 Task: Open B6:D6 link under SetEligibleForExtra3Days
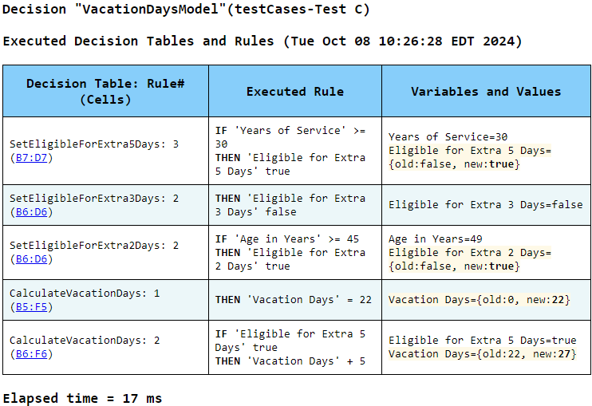[31, 211]
